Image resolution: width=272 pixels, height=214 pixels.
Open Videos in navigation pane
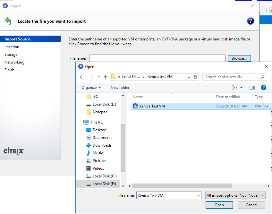pyautogui.click(x=98, y=168)
